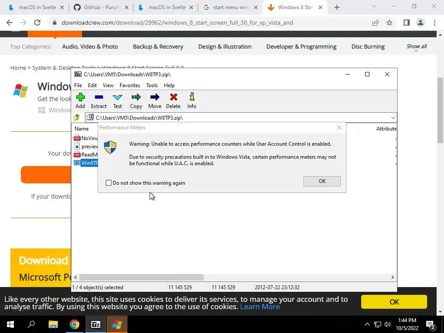
Task: Sort archive list by Name column
Action: (82, 128)
